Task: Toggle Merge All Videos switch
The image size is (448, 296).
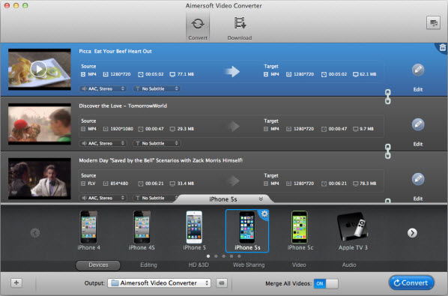Action: [326, 284]
